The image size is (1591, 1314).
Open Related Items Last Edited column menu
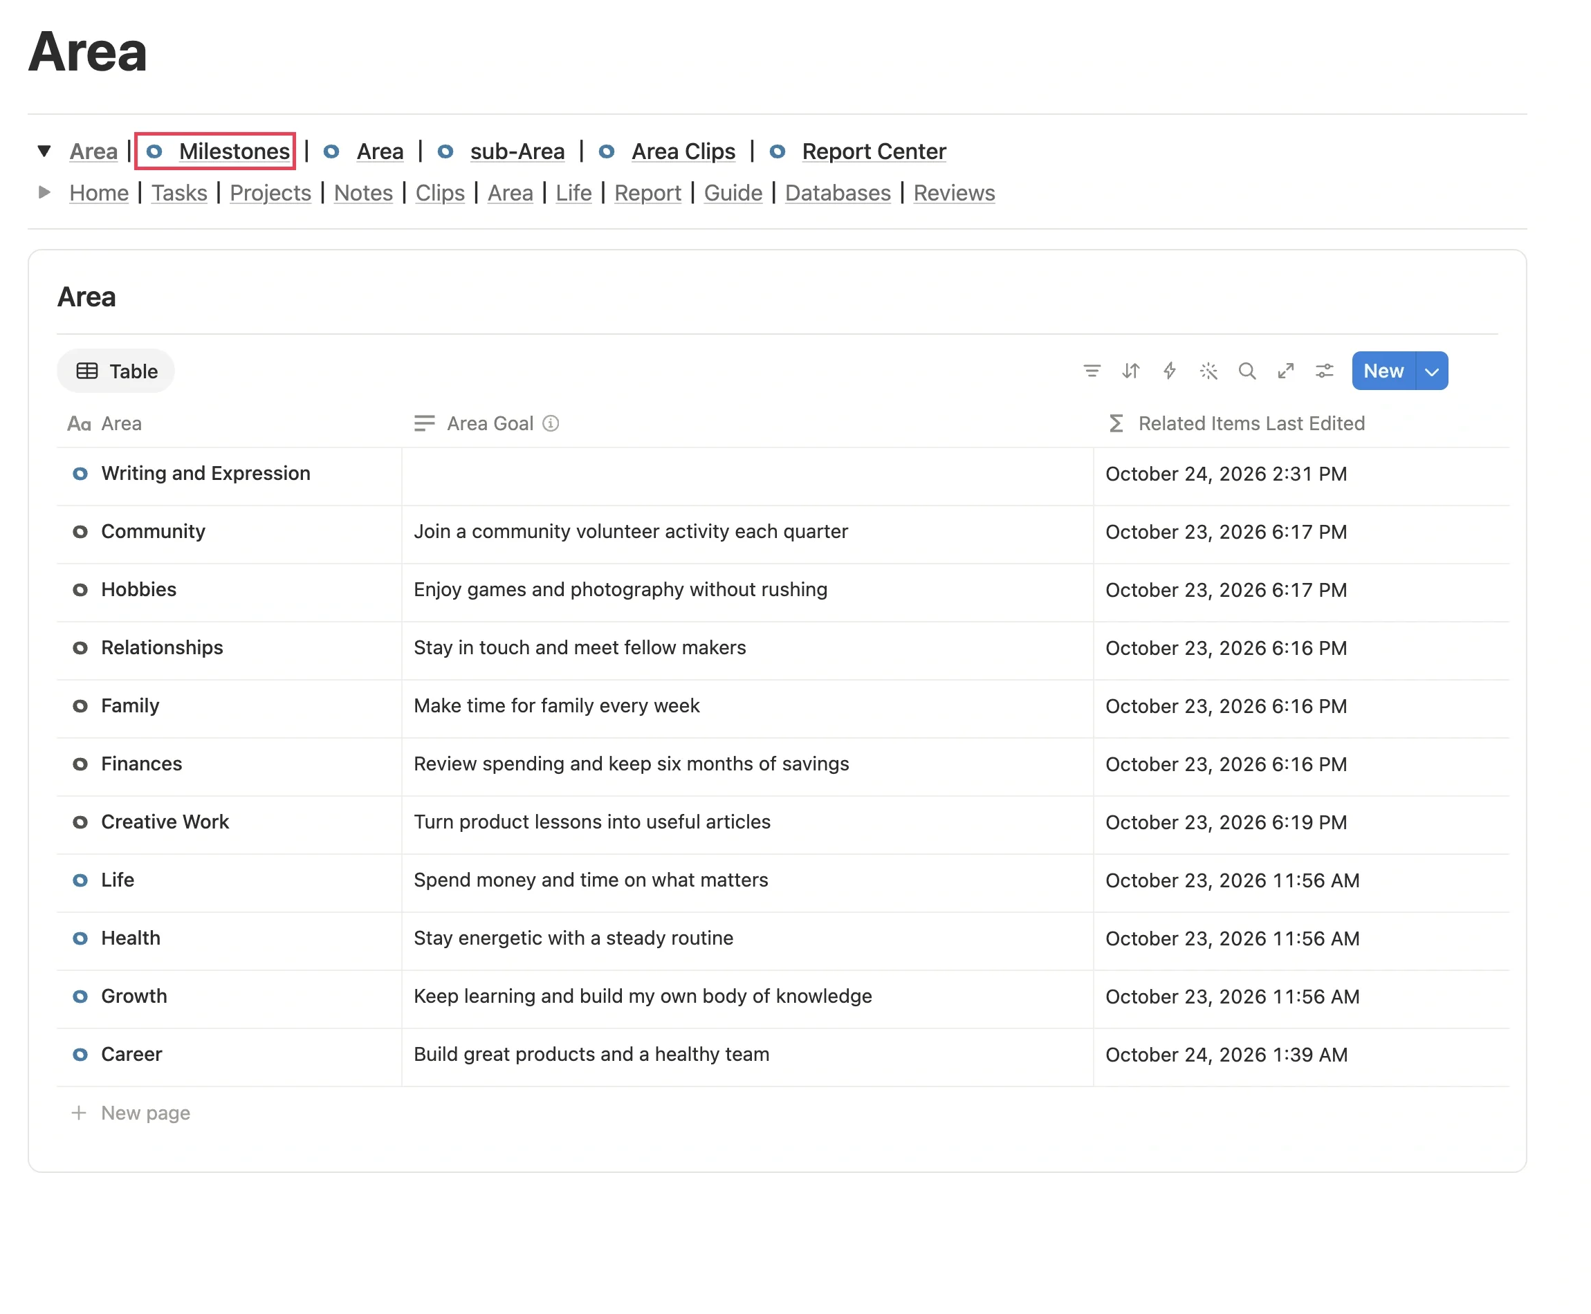pyautogui.click(x=1302, y=423)
